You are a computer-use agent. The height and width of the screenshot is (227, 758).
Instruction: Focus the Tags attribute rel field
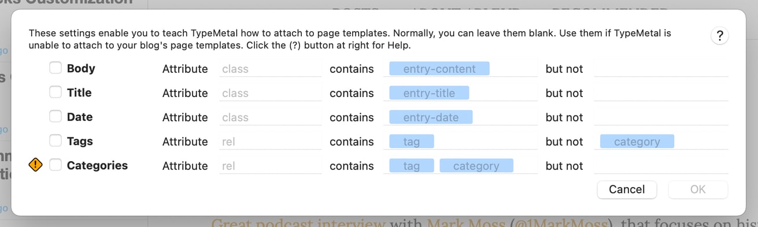tap(270, 142)
